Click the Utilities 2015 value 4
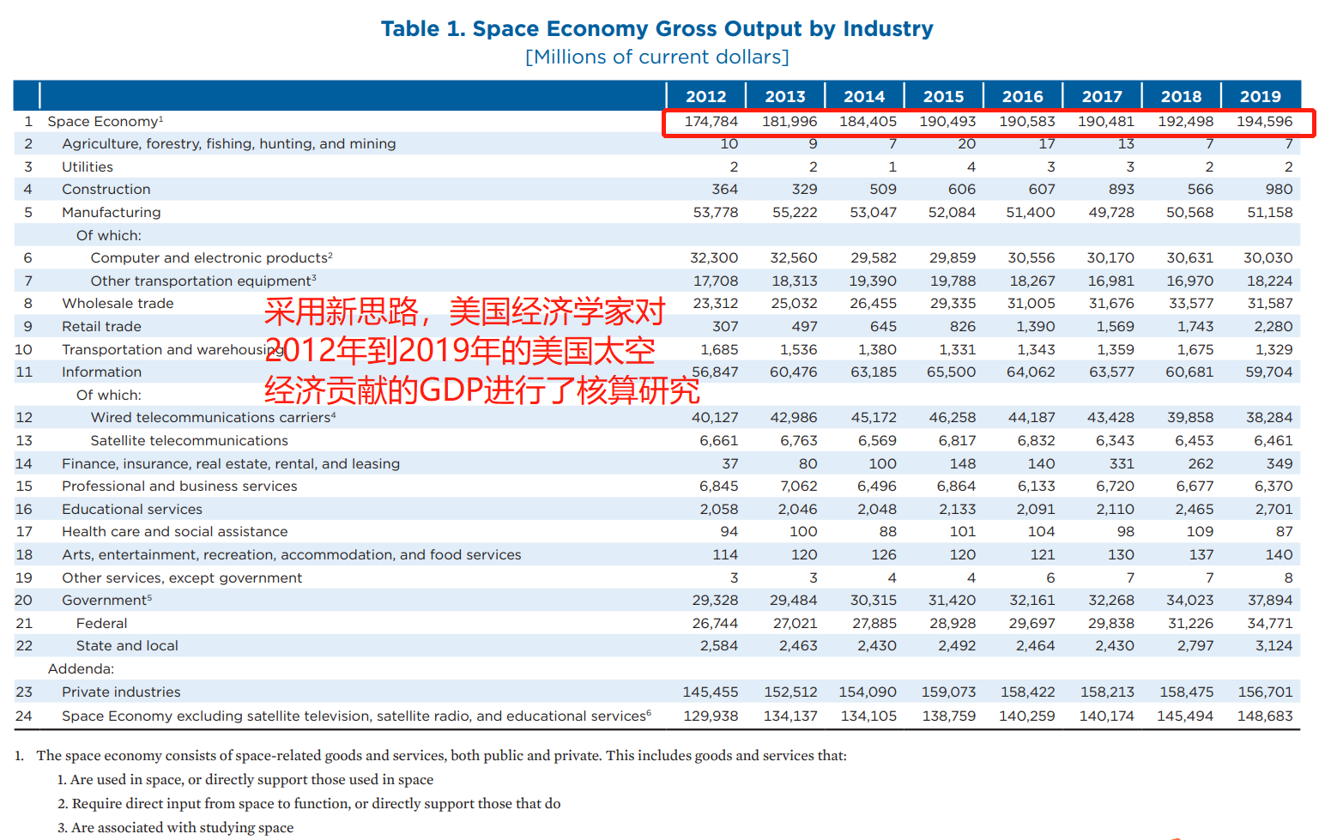The image size is (1337, 840). pos(971,166)
